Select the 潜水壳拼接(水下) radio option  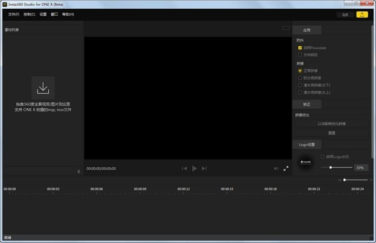(300, 85)
